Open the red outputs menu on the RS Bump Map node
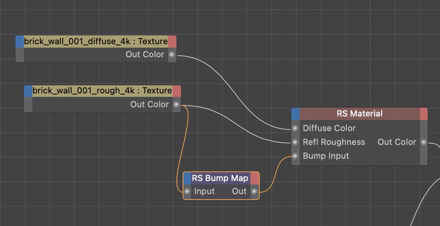The width and height of the screenshot is (440, 226). click(x=255, y=178)
